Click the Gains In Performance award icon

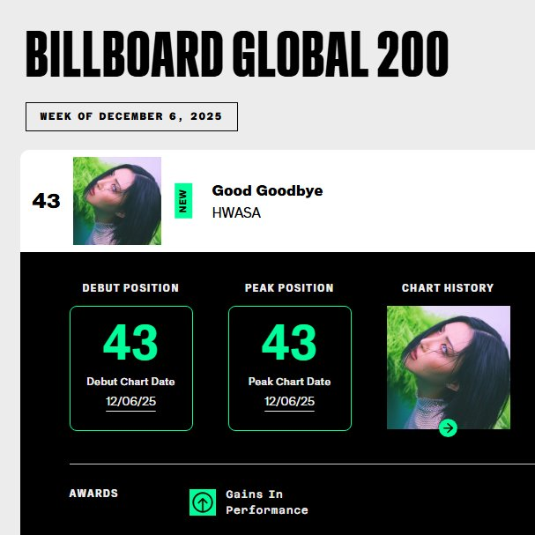203,502
